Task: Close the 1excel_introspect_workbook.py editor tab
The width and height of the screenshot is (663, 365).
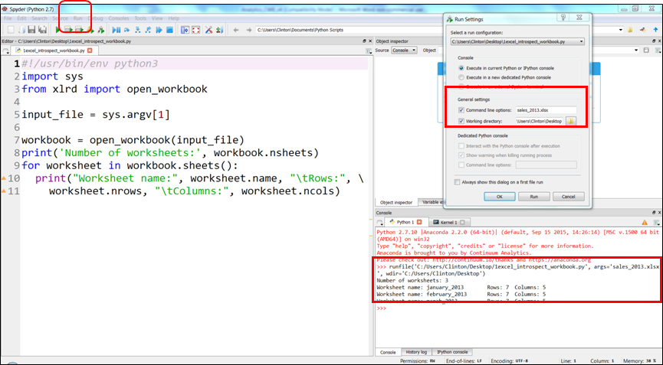Action: tap(90, 51)
